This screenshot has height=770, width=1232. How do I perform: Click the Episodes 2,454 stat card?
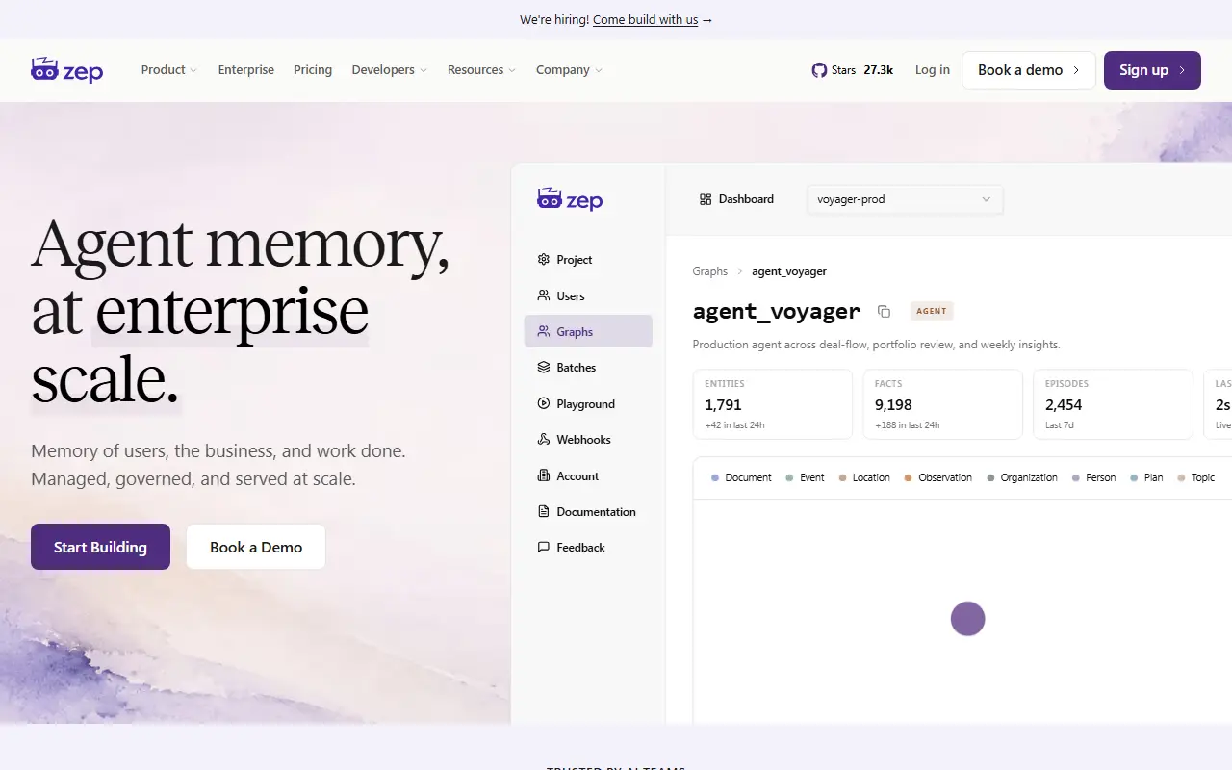point(1113,404)
